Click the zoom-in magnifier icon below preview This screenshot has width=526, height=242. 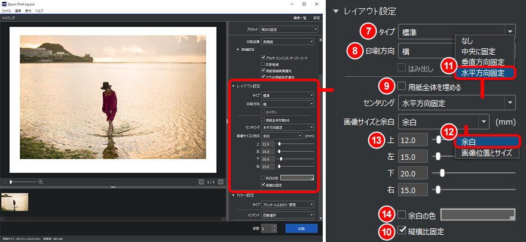click(41, 181)
